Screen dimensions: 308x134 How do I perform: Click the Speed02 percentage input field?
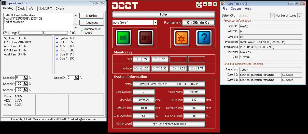(19, 84)
